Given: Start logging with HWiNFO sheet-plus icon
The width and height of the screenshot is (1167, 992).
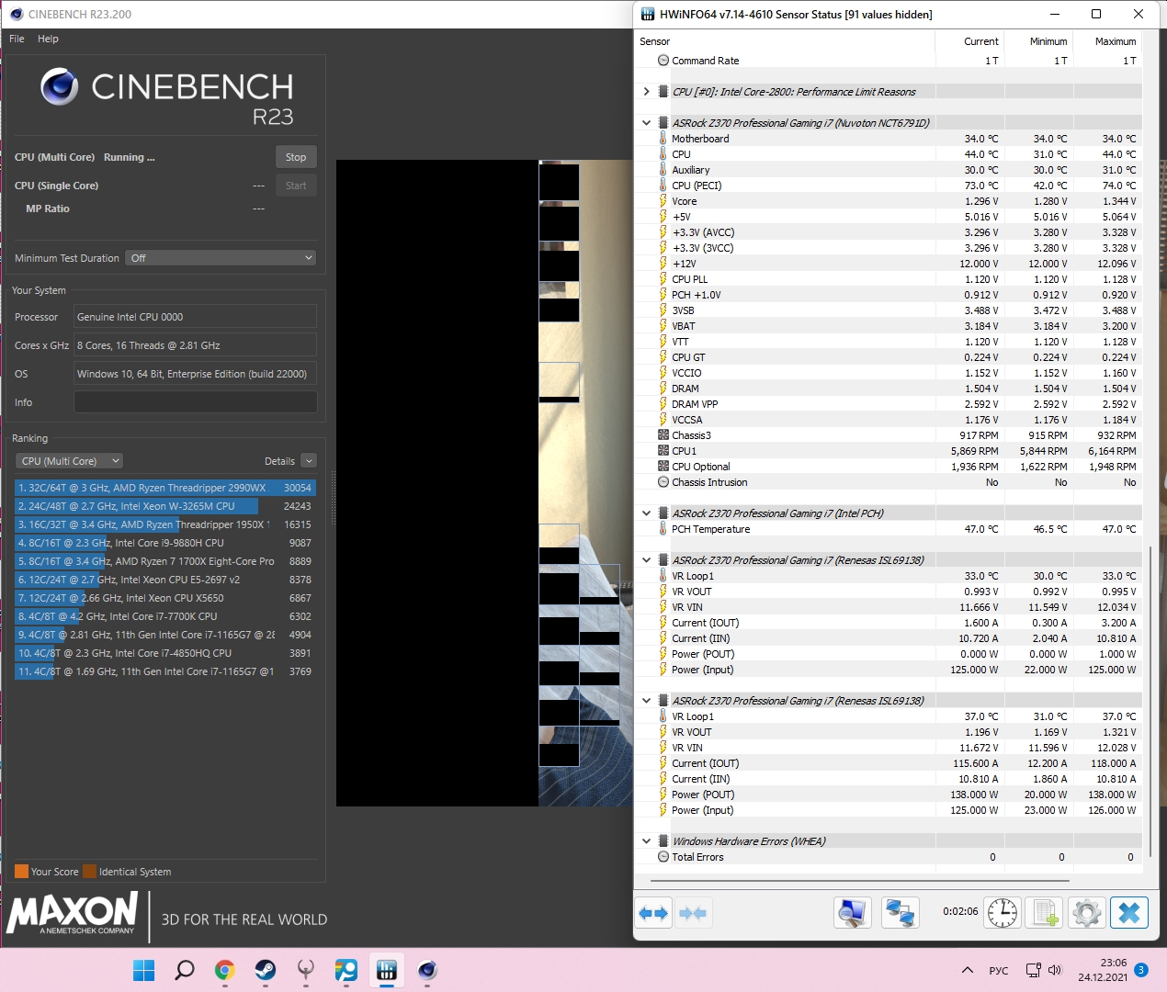Looking at the screenshot, I should coord(1045,913).
